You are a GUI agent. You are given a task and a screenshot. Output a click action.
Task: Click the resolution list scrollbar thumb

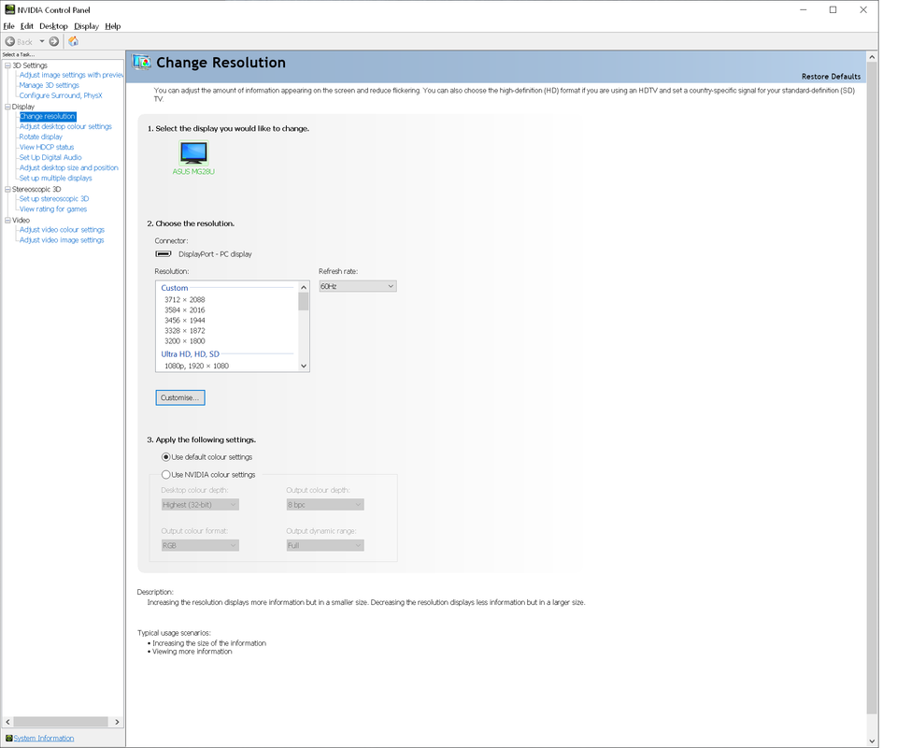(x=304, y=302)
